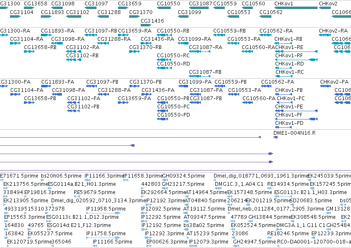Open protein CG31370-PB

pos(146,82)
